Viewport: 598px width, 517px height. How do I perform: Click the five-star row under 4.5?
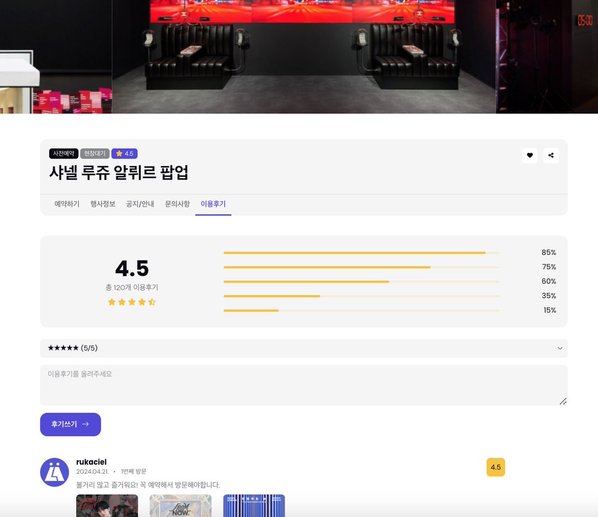click(x=132, y=302)
